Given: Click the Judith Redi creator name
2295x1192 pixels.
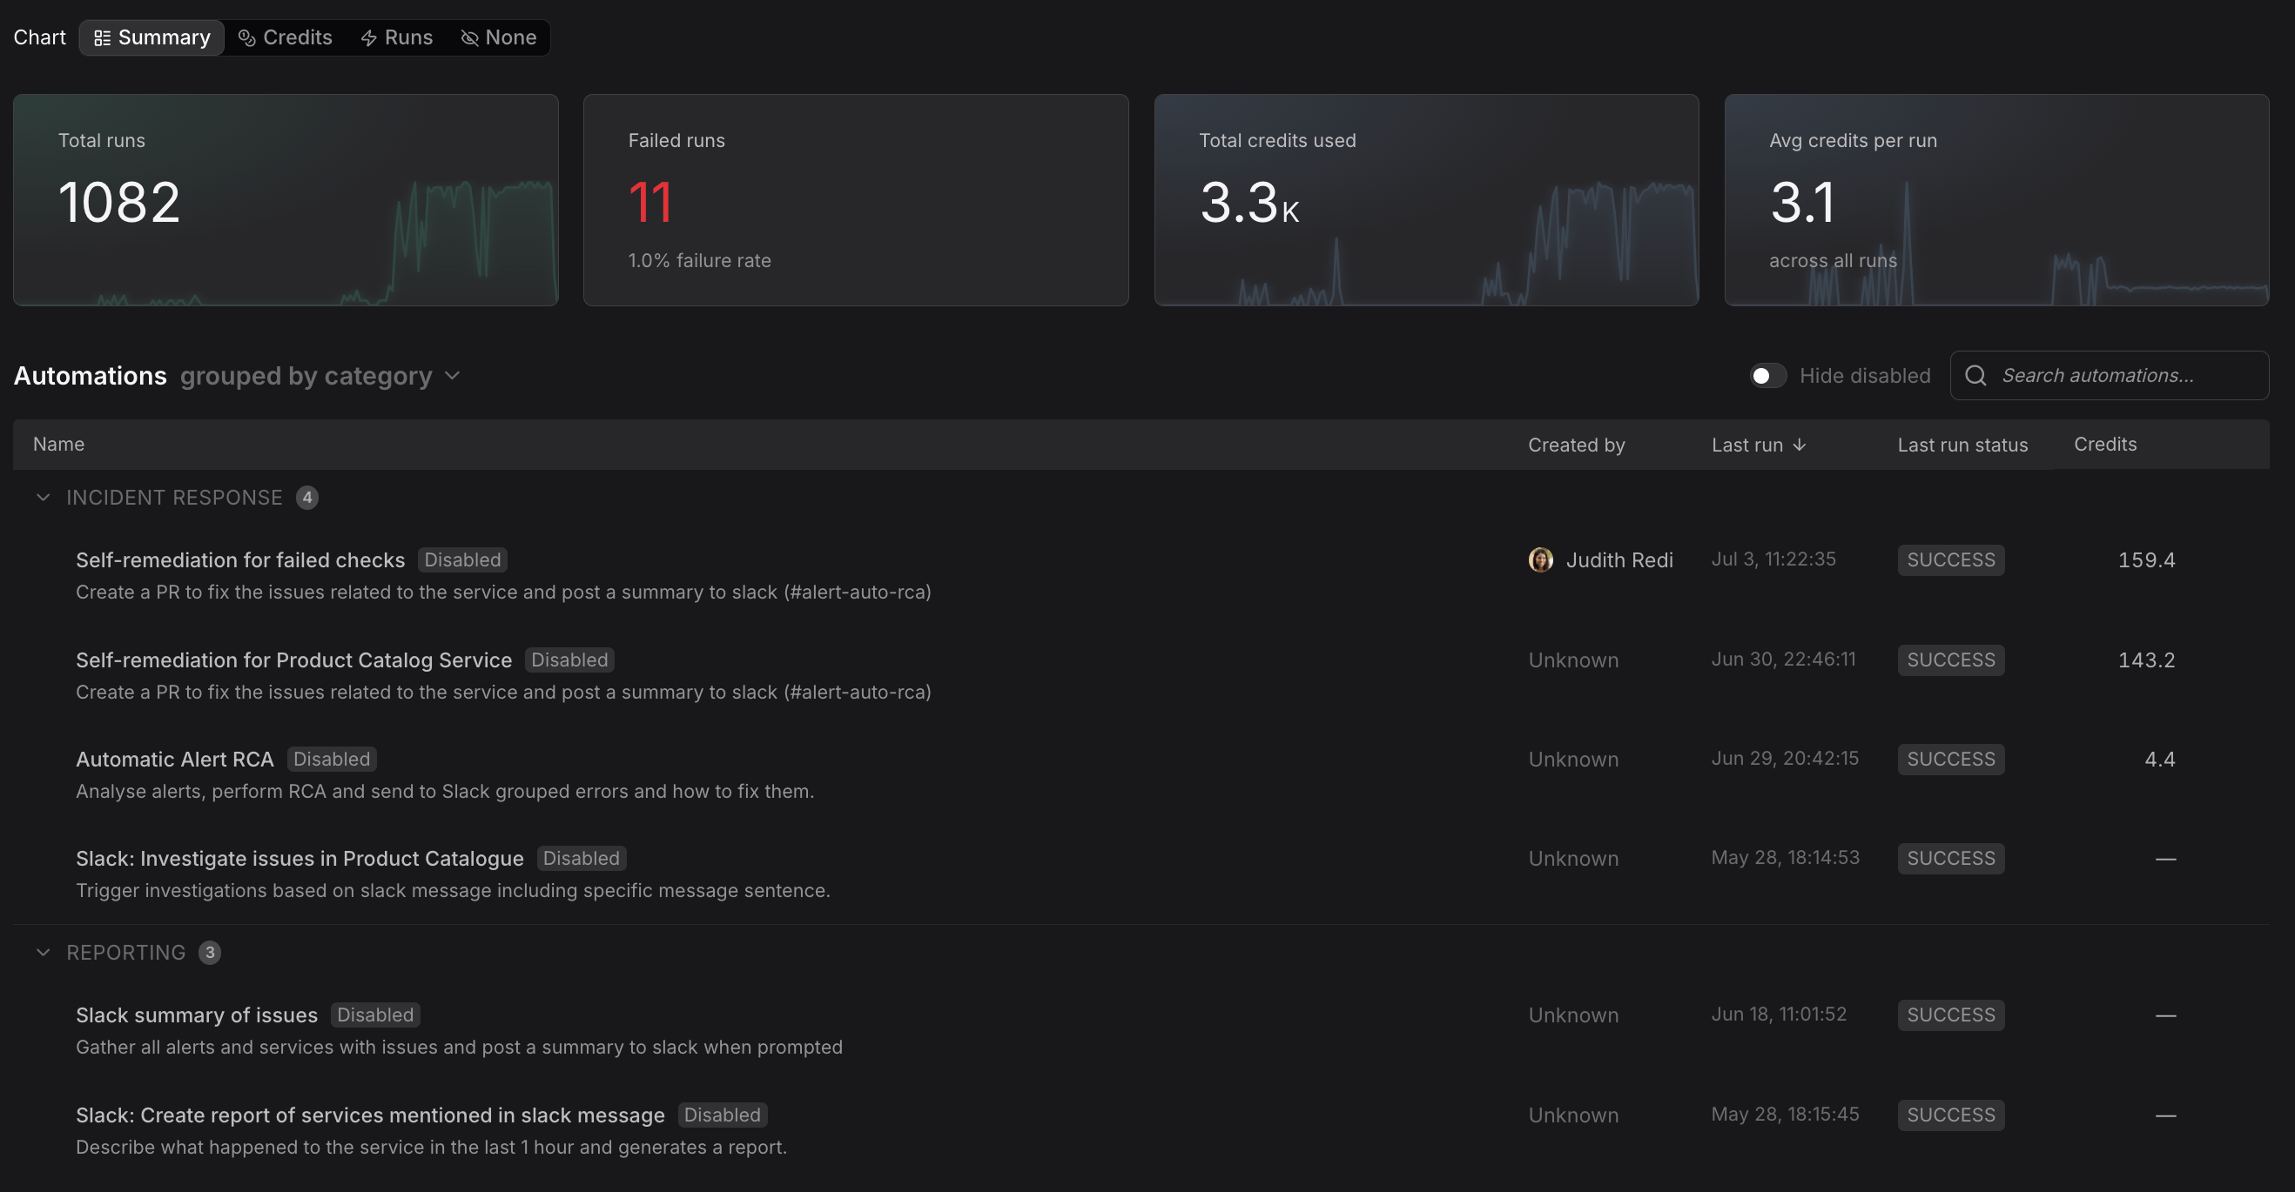Looking at the screenshot, I should click(1619, 560).
